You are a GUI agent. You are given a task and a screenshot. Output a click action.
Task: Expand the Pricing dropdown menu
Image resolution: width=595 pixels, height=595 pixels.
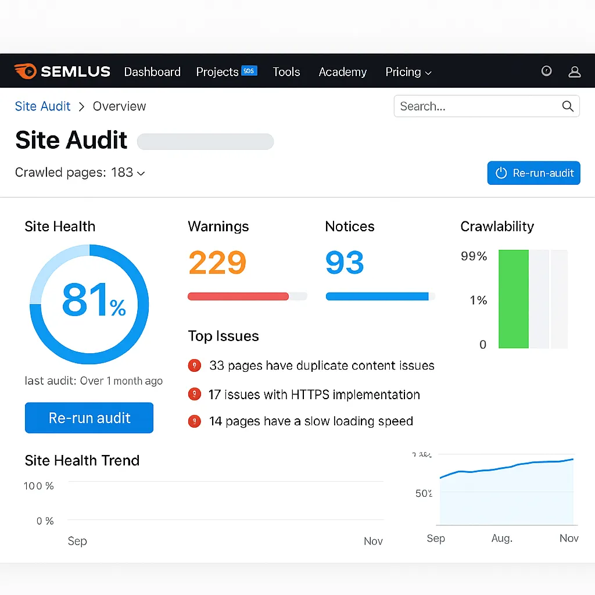pos(408,72)
